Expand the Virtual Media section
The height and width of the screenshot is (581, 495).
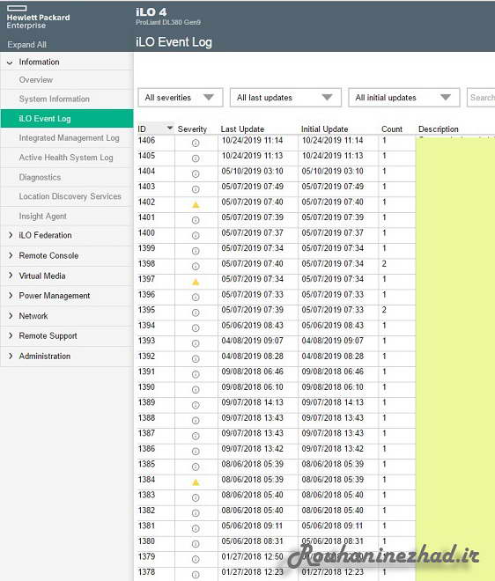click(11, 276)
